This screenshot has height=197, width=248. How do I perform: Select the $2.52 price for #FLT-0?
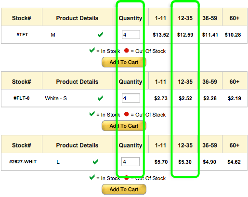tap(185, 98)
